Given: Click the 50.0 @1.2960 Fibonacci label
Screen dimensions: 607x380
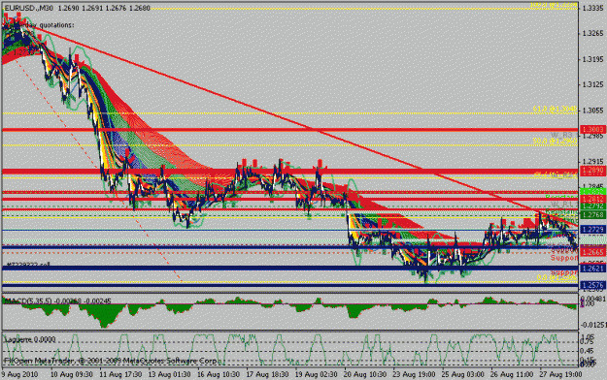Looking at the screenshot, I should tap(556, 142).
